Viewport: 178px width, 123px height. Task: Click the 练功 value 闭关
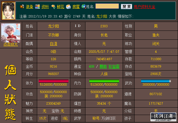(x=156, y=44)
